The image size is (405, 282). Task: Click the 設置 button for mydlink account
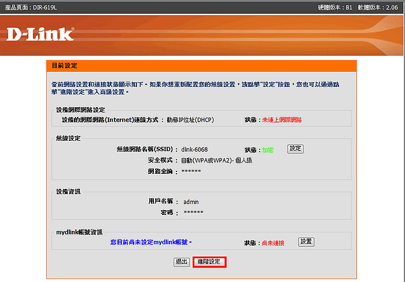tap(306, 241)
